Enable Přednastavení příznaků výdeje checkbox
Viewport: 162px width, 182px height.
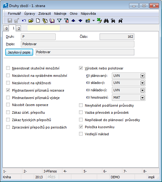tap(8, 97)
